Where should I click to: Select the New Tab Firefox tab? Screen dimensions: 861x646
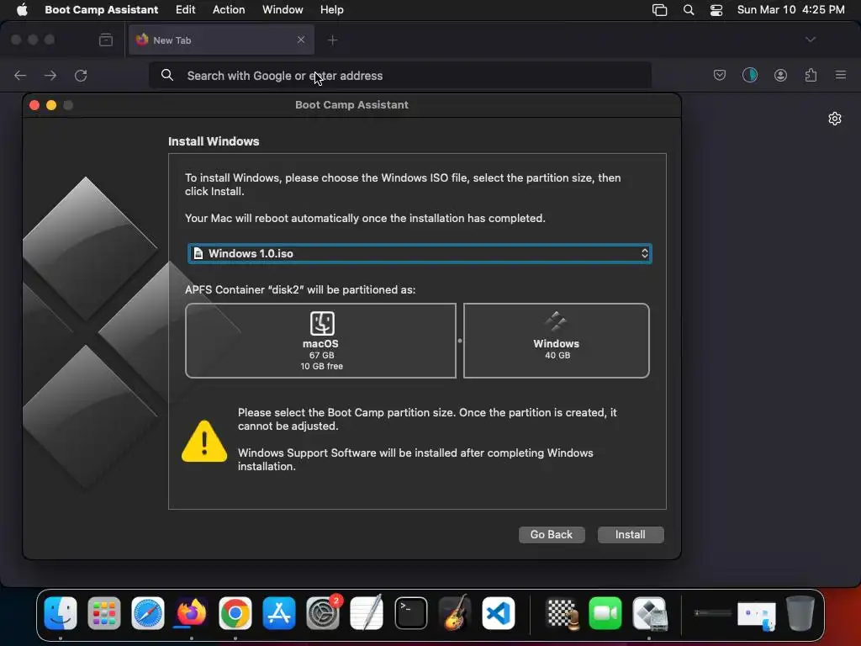(x=221, y=40)
